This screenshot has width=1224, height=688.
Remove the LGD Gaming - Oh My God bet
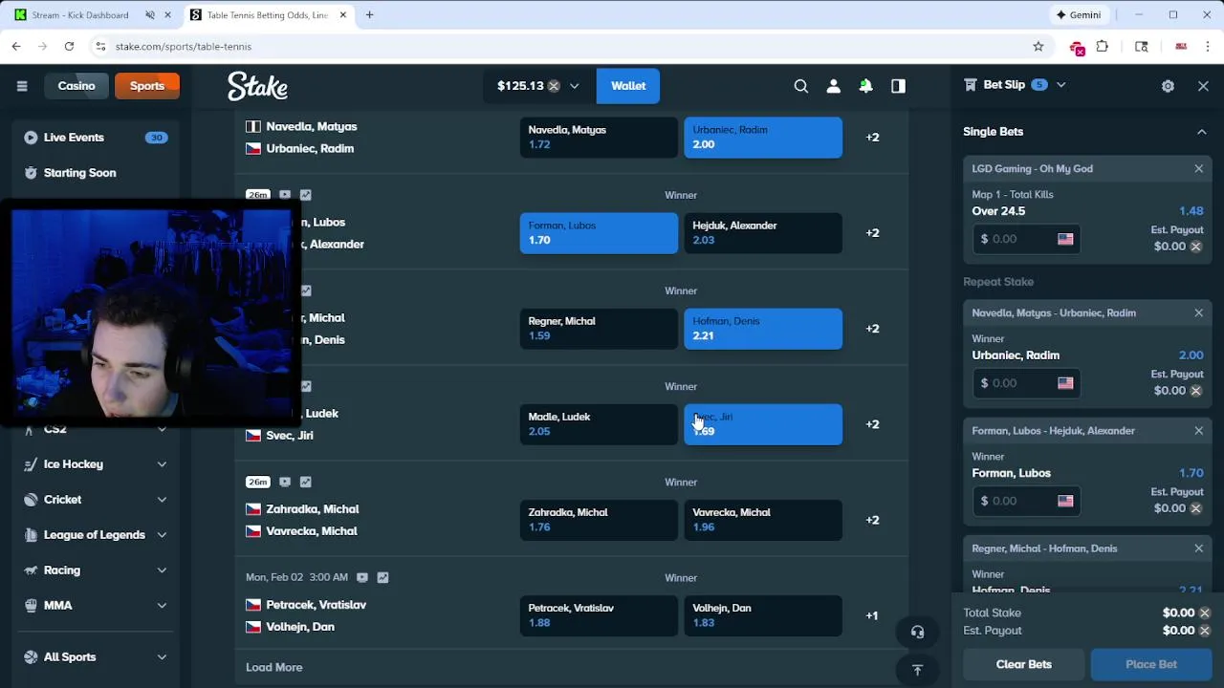[x=1198, y=168]
